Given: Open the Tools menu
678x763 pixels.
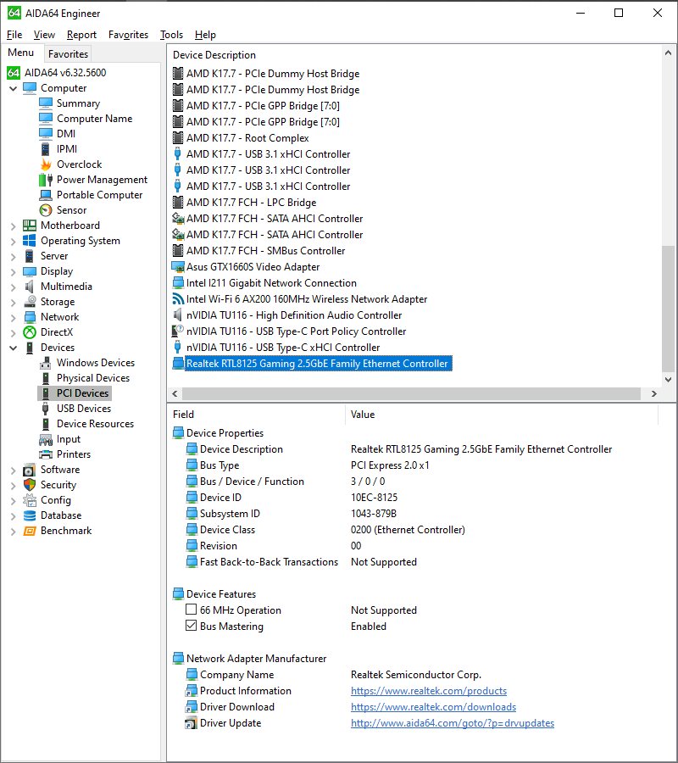Looking at the screenshot, I should pos(172,35).
